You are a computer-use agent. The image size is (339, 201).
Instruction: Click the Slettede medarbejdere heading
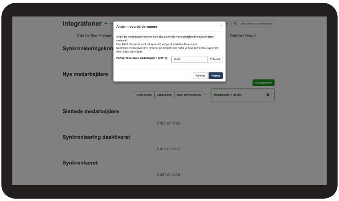tap(91, 112)
